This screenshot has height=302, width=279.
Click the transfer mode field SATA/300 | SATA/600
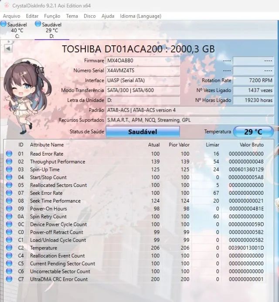pos(143,90)
